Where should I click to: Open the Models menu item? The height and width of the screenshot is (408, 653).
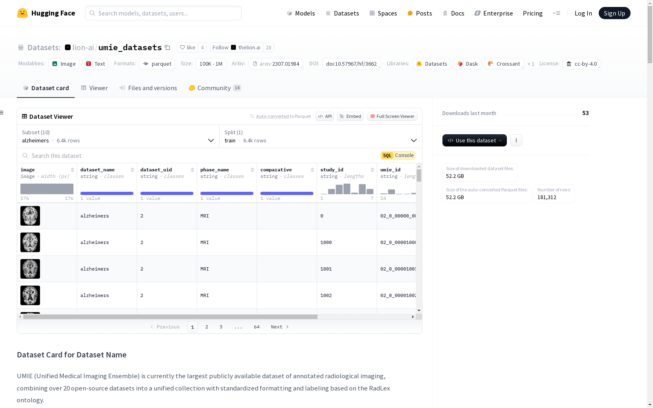(x=301, y=13)
